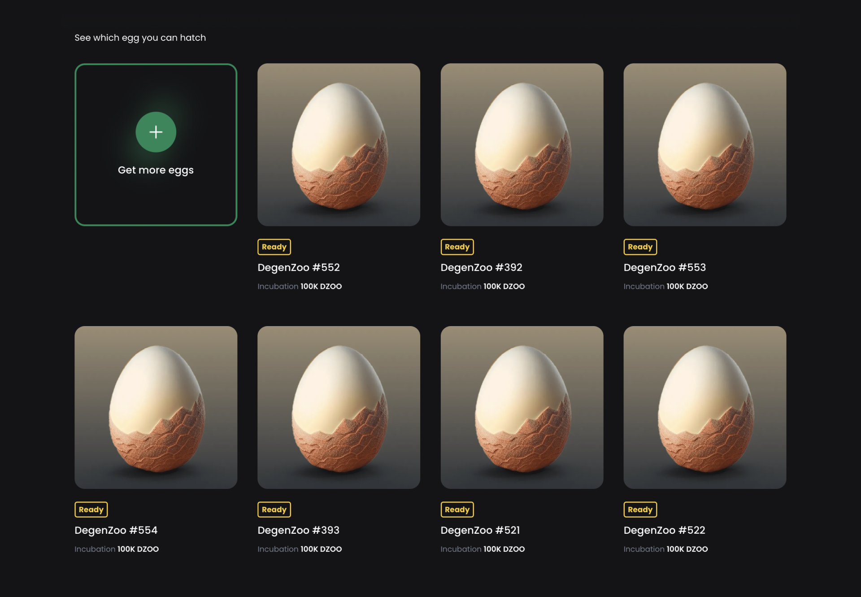Open the DegenZoo #393 title link

298,530
